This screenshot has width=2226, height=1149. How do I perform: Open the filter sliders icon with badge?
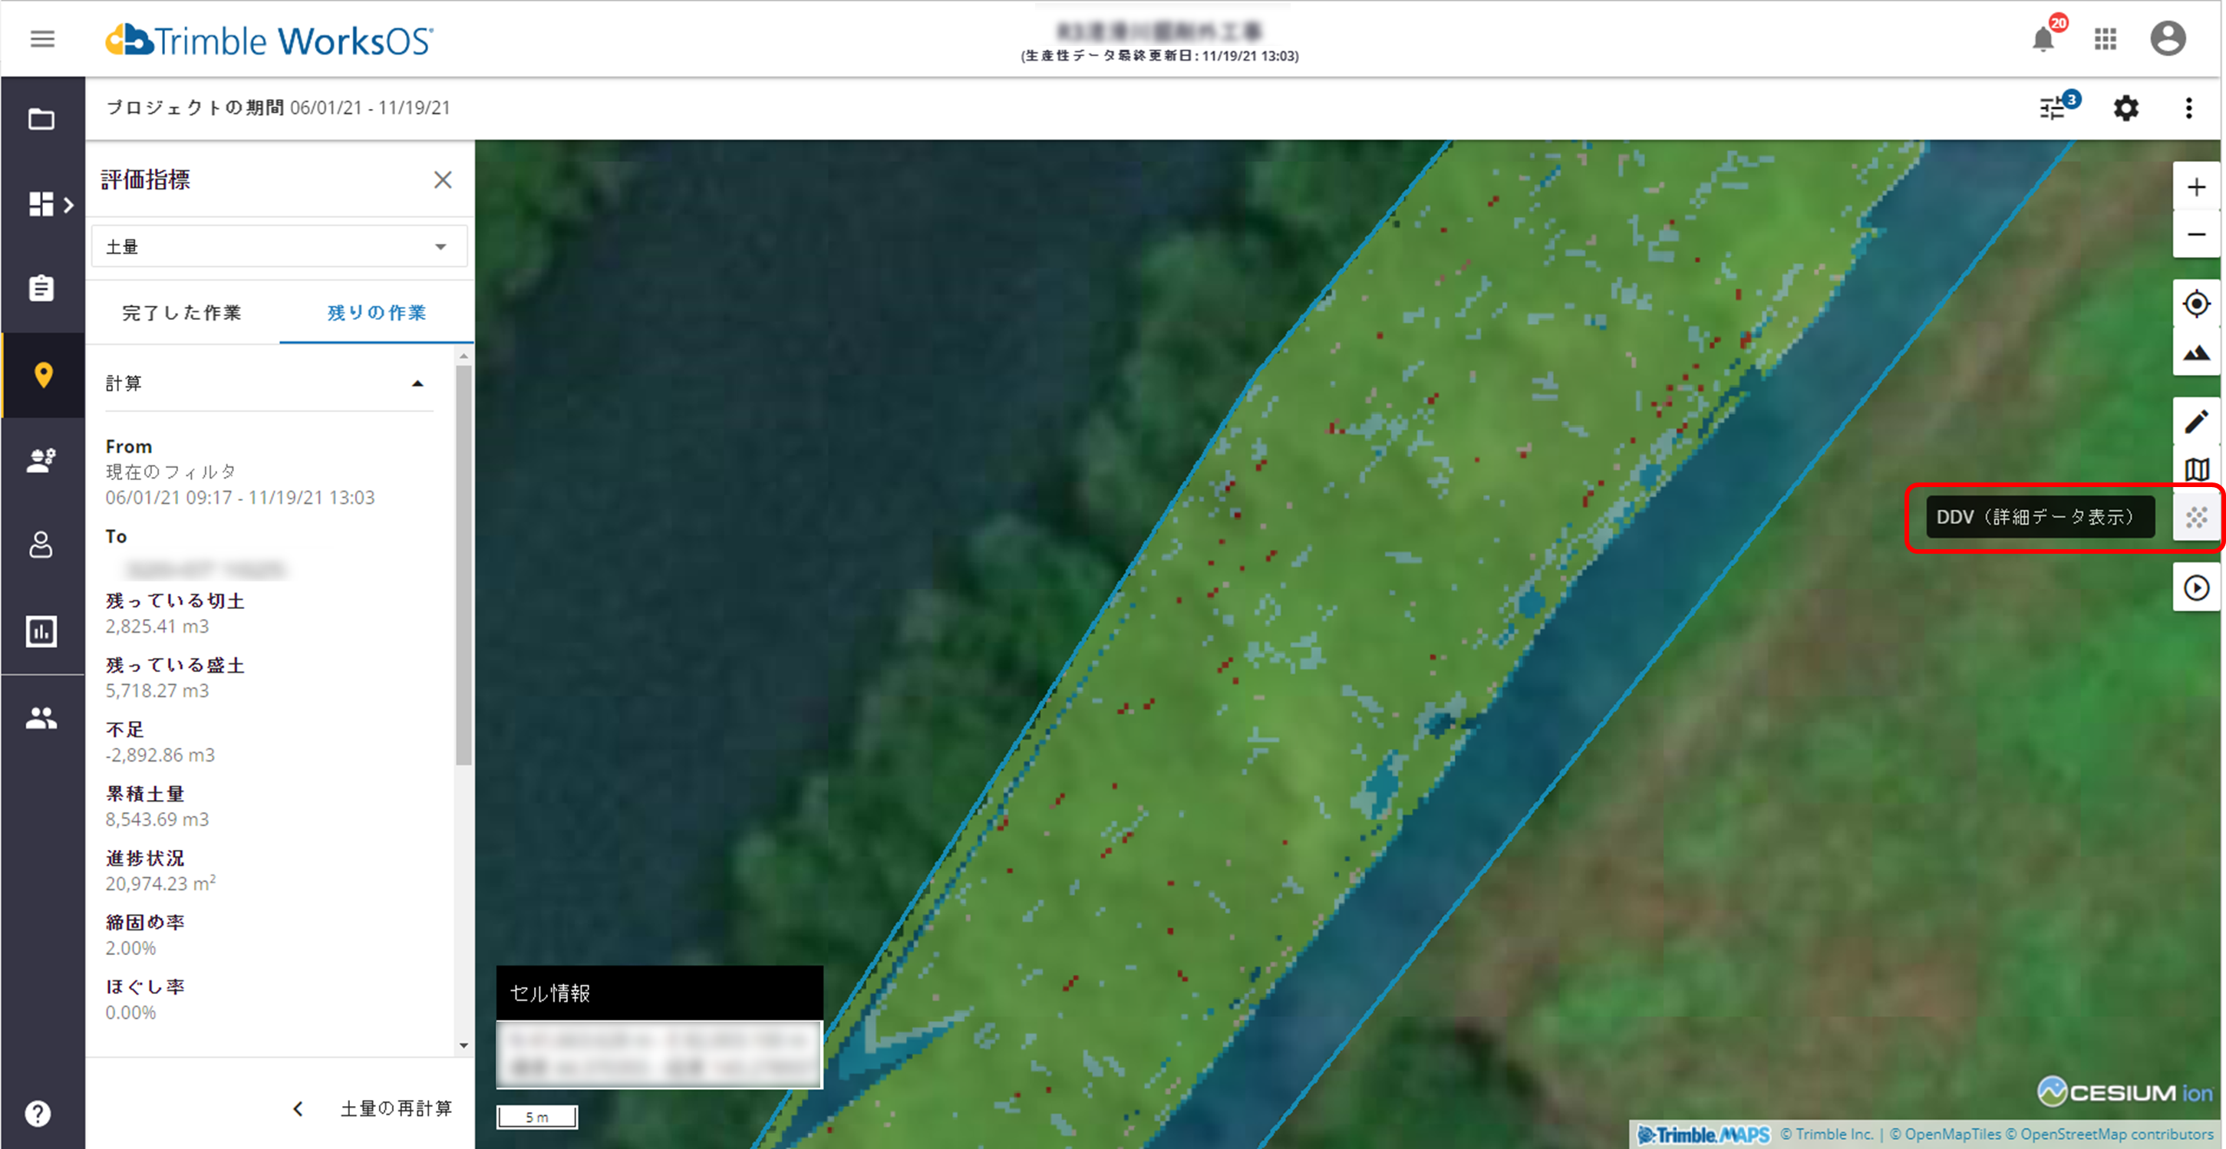pos(2053,108)
